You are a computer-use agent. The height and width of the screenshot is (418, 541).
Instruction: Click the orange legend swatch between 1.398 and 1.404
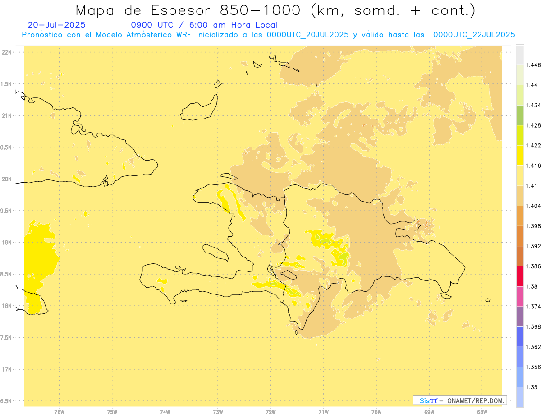[x=520, y=216]
